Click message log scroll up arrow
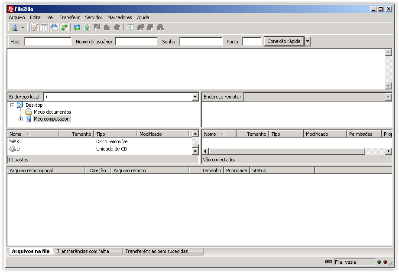Screen dimensions: 399x272 tap(388, 53)
